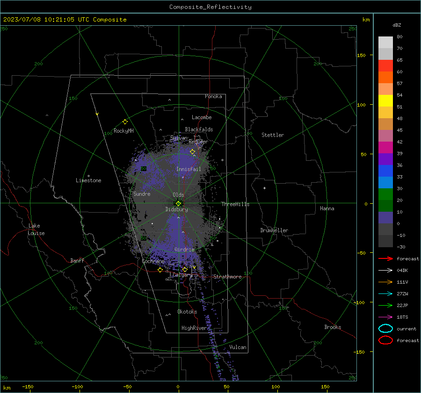This screenshot has height=393, width=421.
Task: Select the magenta 18TS arrow icon
Action: 385,317
